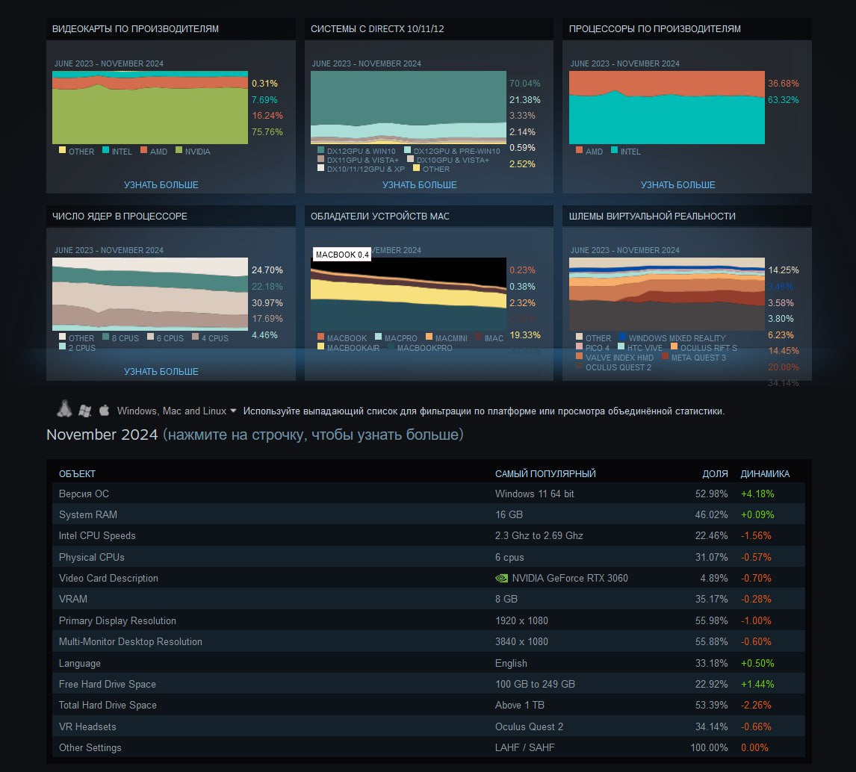
Task: Click the -2.26% change value
Action: click(756, 705)
